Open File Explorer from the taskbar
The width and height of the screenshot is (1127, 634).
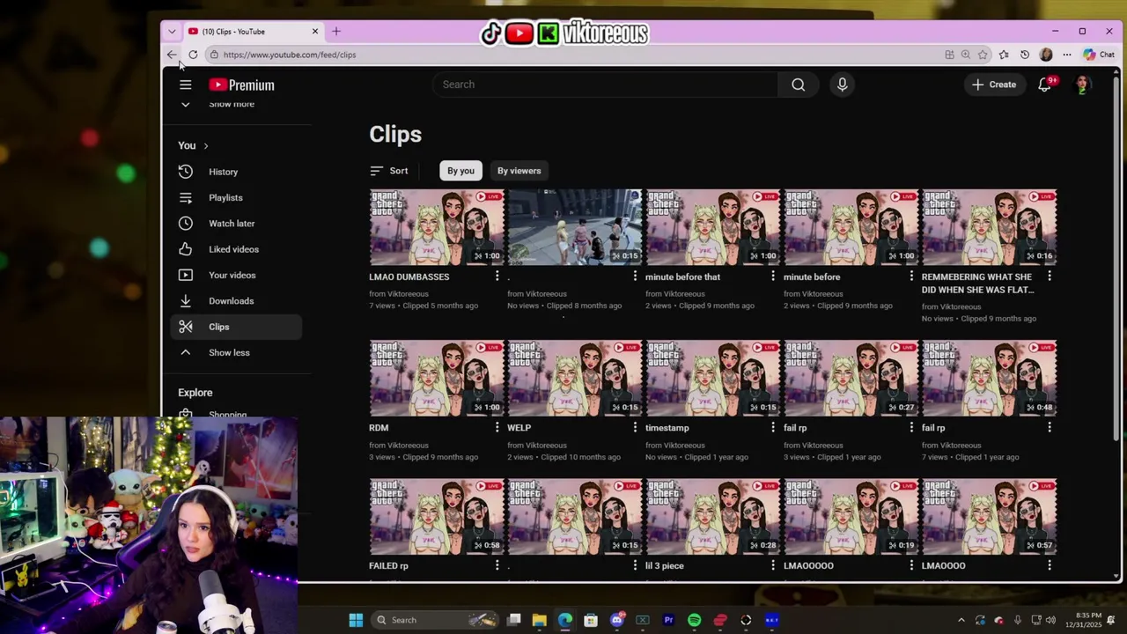(x=540, y=620)
